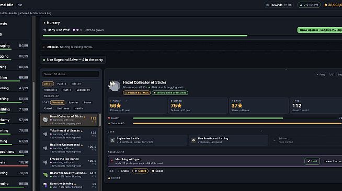Set role to Scout
The image size is (342, 191).
[157, 171]
